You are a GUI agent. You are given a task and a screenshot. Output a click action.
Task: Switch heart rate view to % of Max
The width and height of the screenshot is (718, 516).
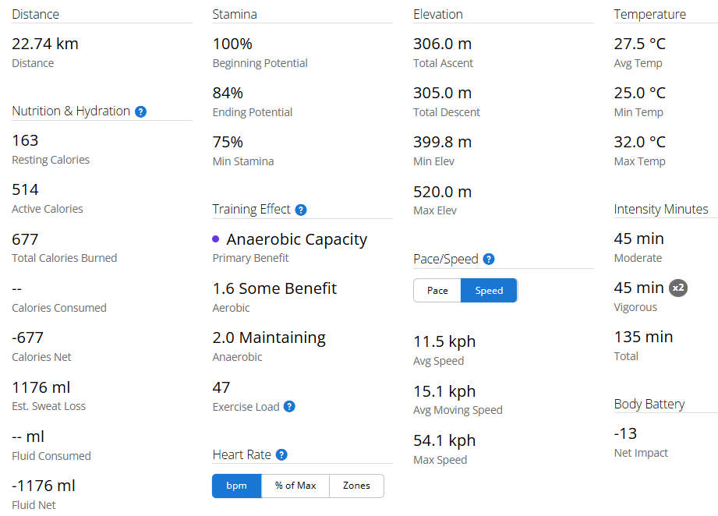click(295, 486)
